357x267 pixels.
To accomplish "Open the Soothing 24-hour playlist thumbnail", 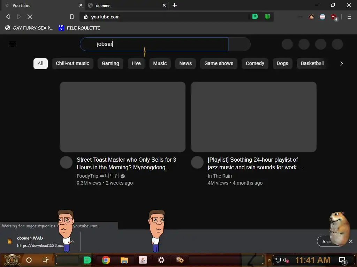I will (x=254, y=117).
